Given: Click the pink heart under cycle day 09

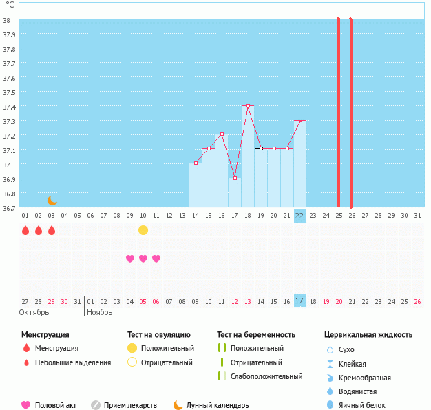Looking at the screenshot, I should click(x=130, y=258).
